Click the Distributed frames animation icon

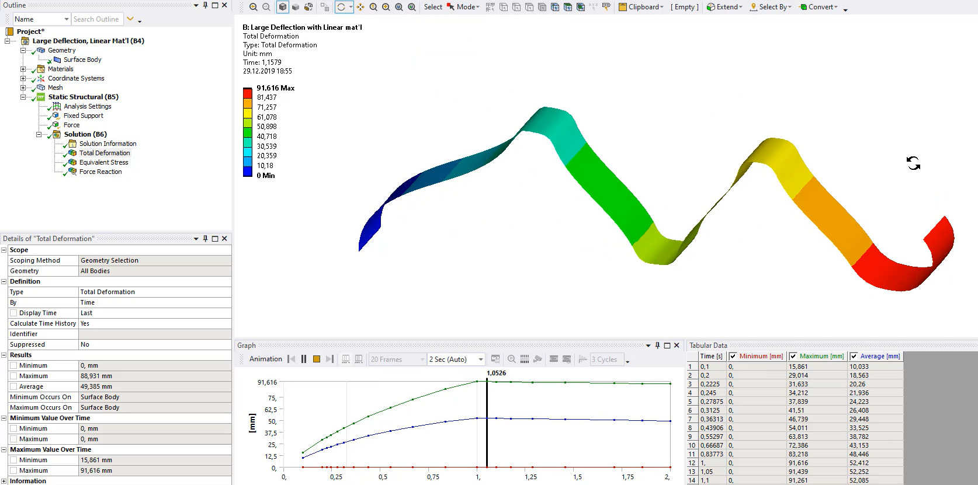click(x=346, y=359)
